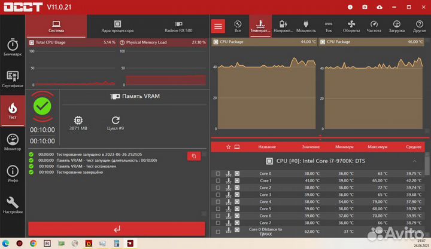Tick the Core 6 checkbox
Viewport: 431px width, 249px height.
point(218,216)
